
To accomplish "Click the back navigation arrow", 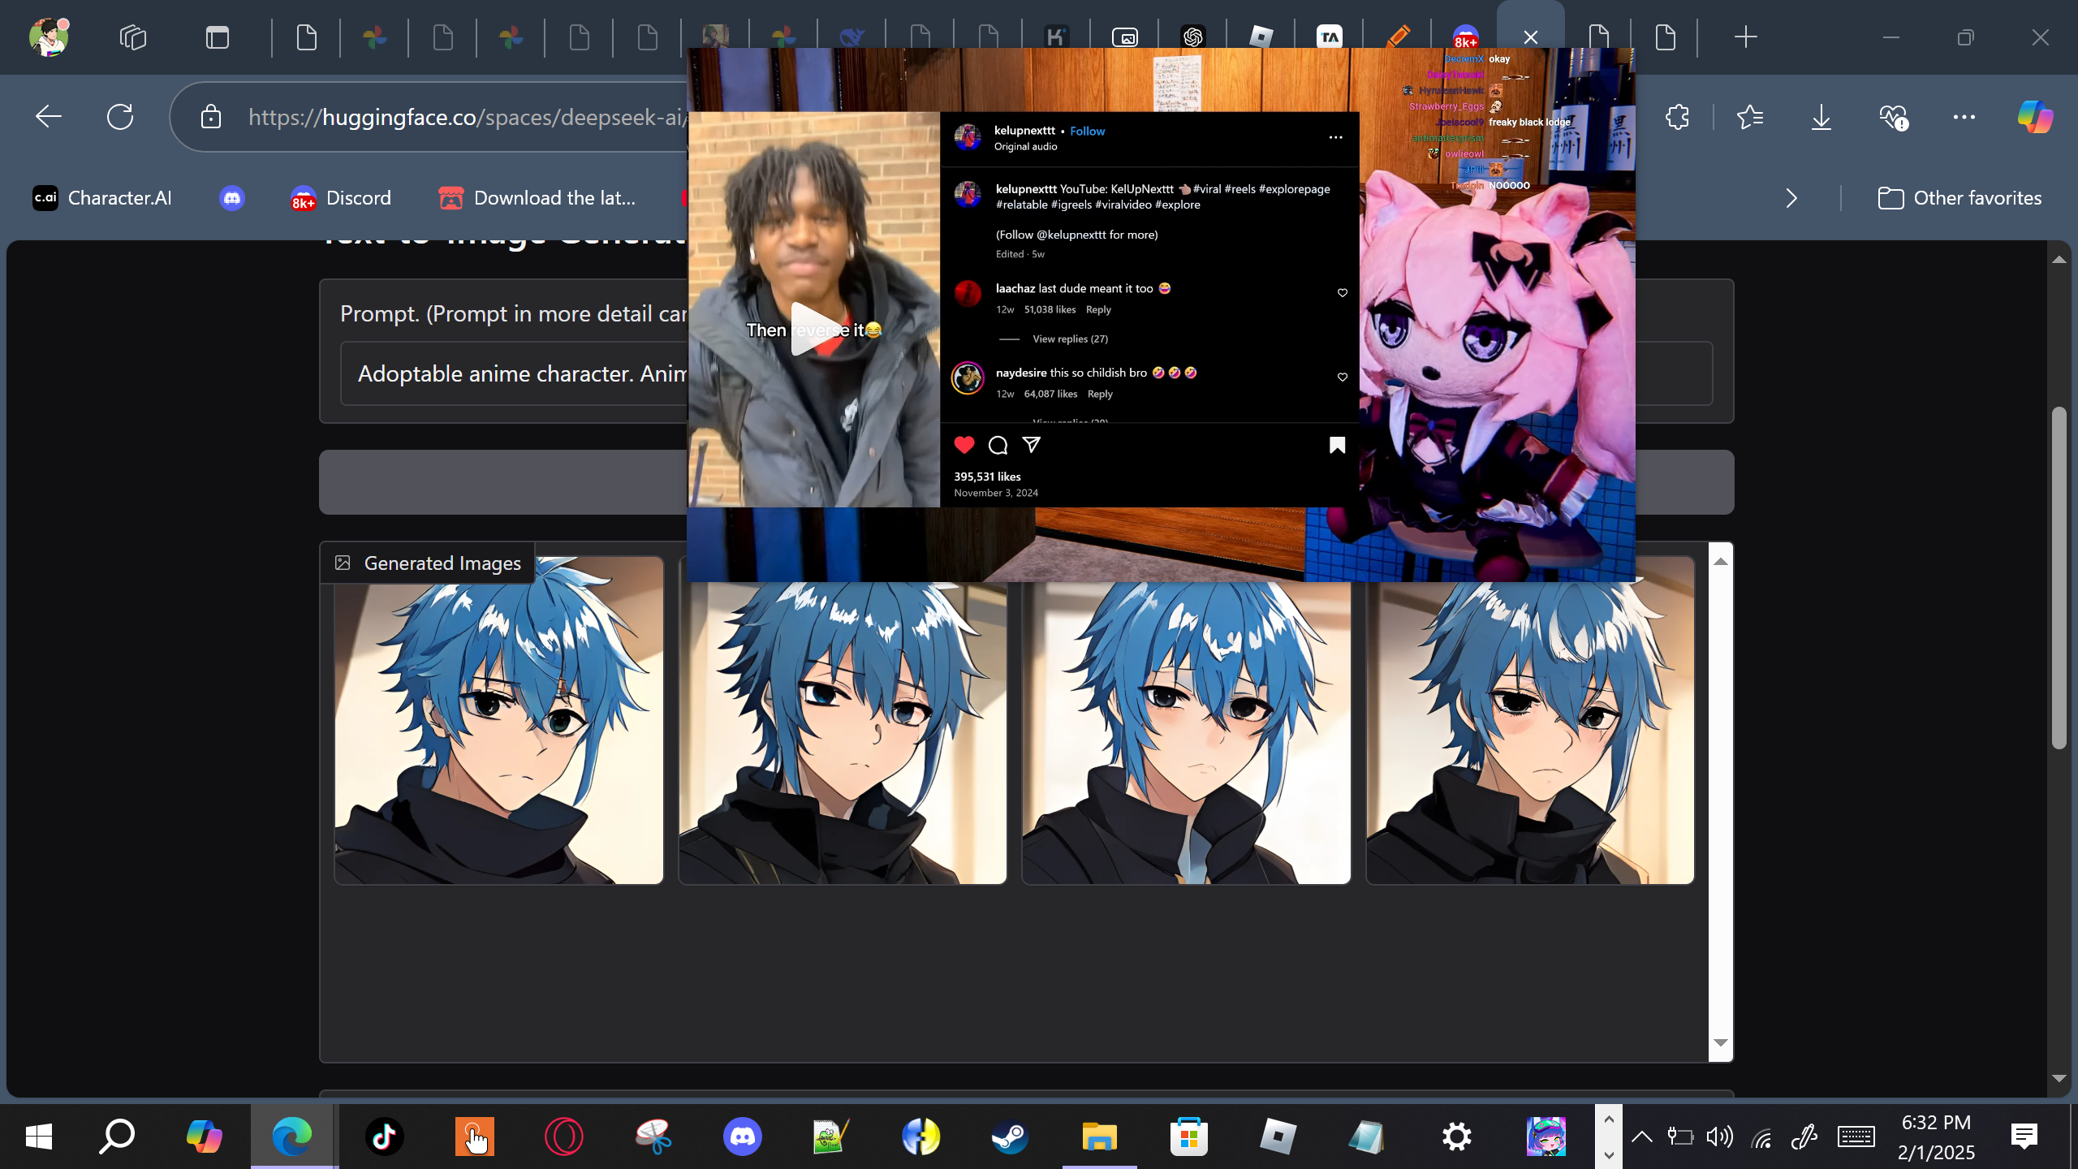I will click(x=49, y=117).
